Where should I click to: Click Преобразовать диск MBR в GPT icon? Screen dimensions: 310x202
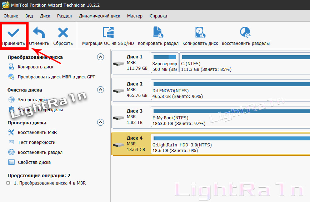point(11,77)
